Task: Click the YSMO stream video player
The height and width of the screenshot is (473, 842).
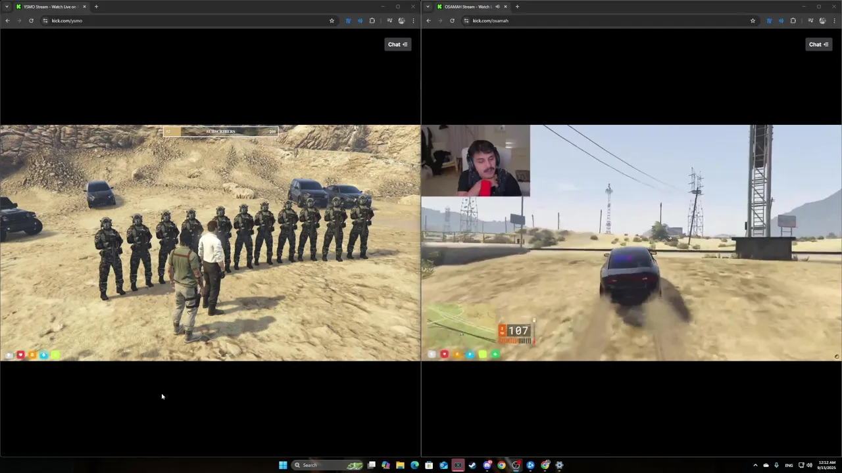Action: pos(210,243)
